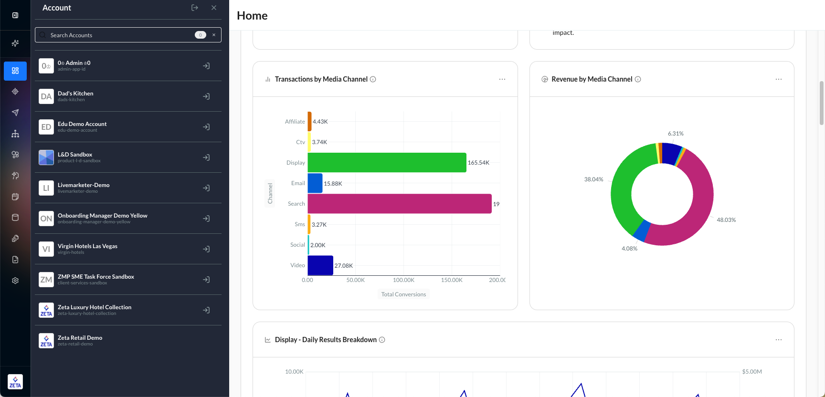Screen dimensions: 825x397
Task: Open the settings gear icon in sidebar
Action: (x=15, y=281)
